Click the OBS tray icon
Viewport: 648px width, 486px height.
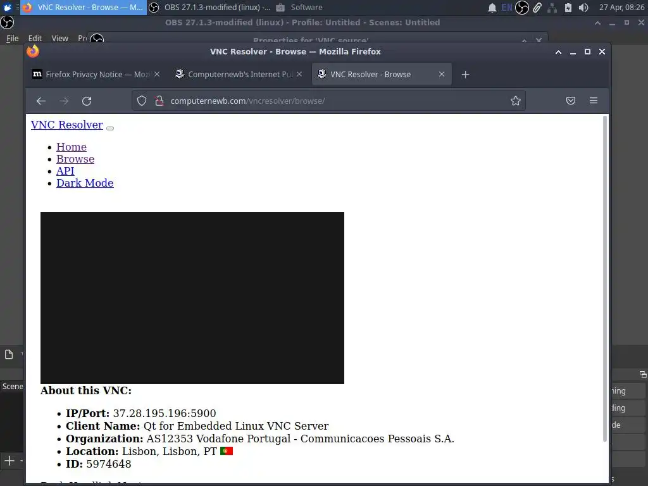(522, 8)
